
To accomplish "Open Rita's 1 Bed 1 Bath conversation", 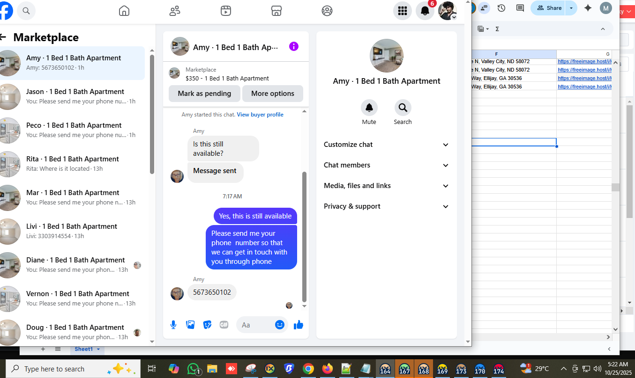I will coord(72,164).
